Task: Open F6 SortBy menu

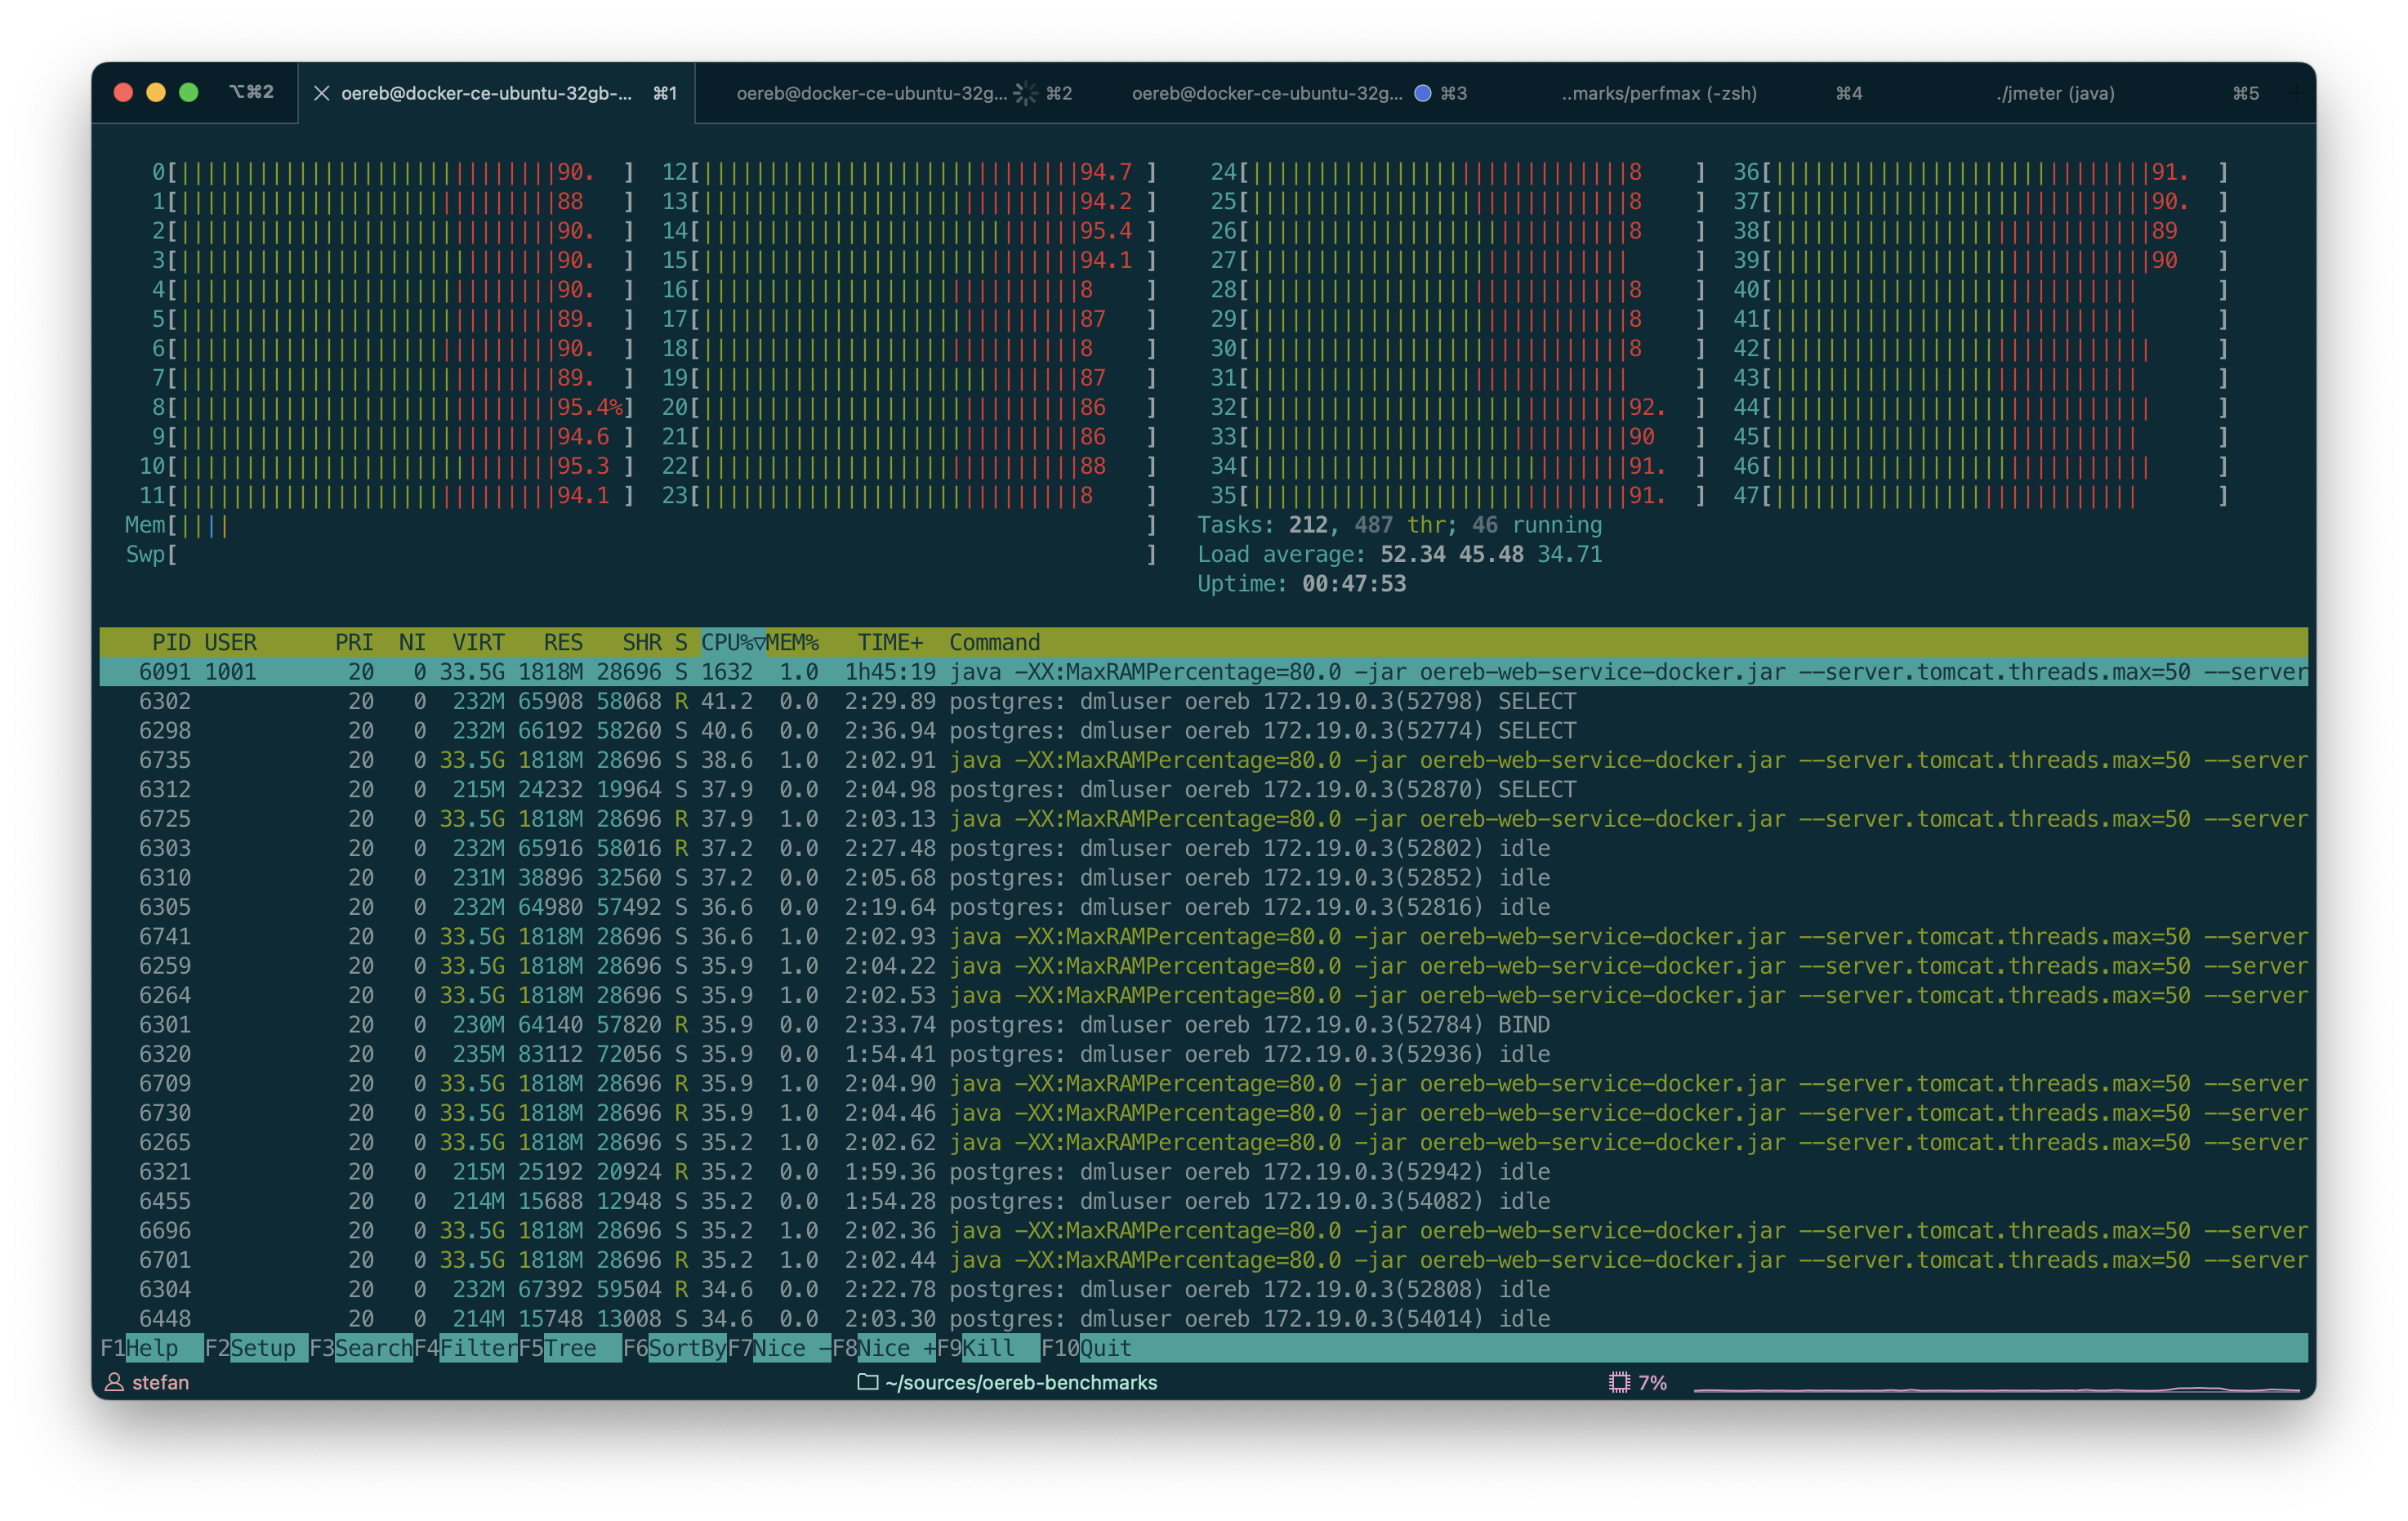Action: (x=675, y=1348)
